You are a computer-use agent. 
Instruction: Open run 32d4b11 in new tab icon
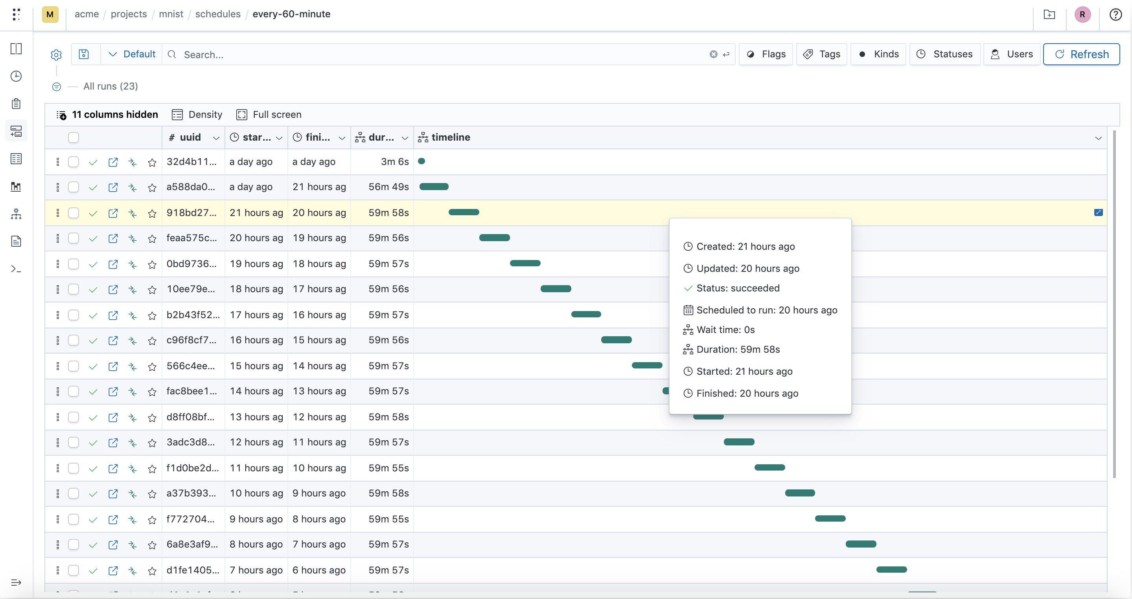(x=113, y=162)
